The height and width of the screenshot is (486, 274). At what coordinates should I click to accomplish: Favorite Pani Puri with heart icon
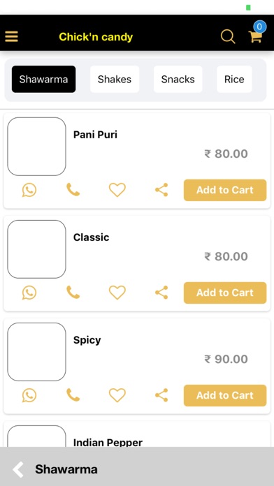[x=117, y=190]
